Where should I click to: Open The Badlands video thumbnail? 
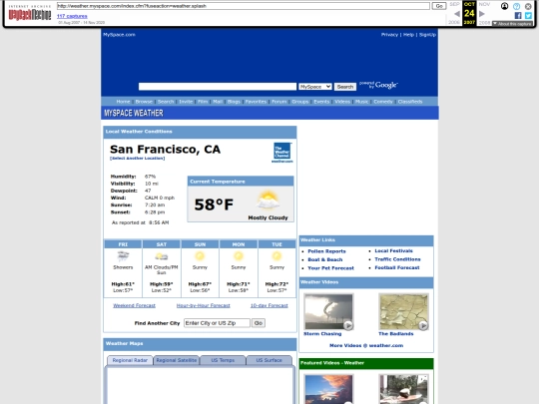403,311
